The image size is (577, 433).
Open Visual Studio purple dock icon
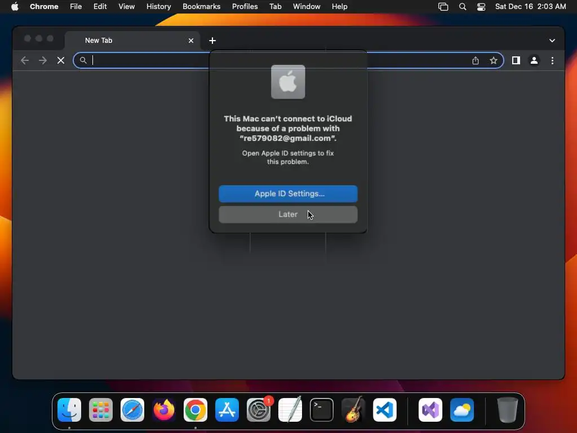click(430, 410)
